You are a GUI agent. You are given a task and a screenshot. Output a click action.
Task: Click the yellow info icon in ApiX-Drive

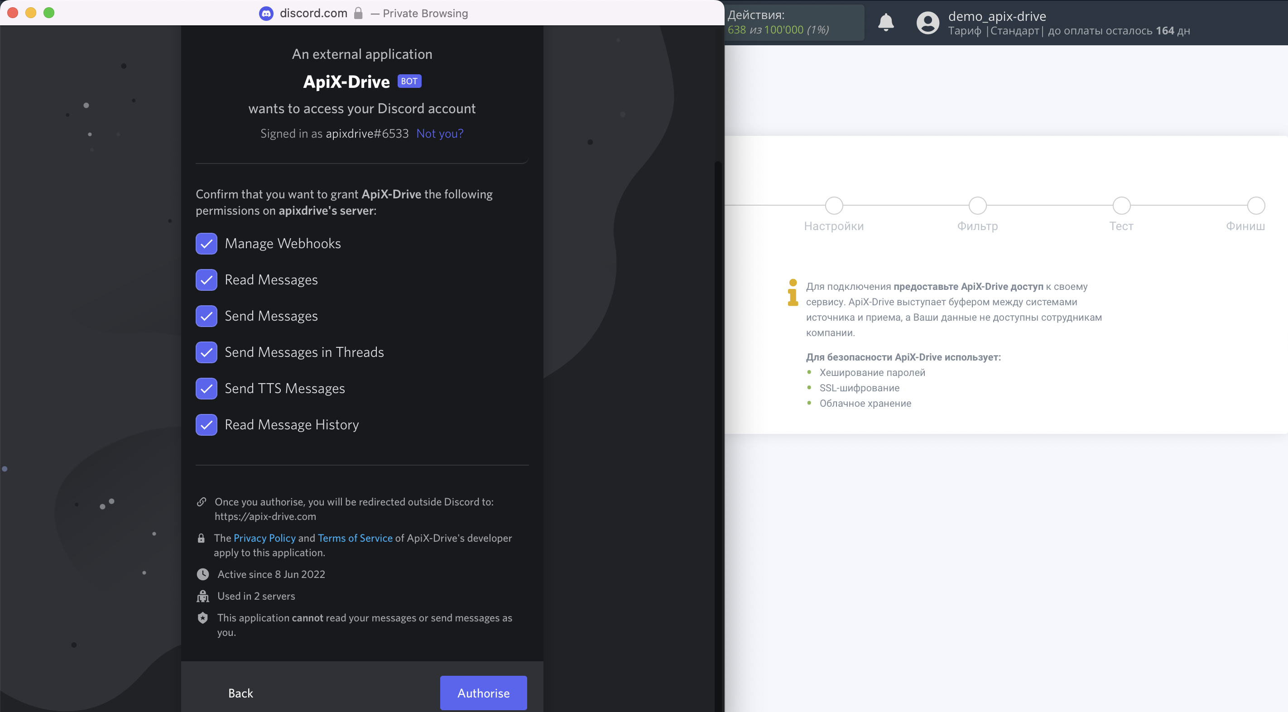tap(793, 293)
